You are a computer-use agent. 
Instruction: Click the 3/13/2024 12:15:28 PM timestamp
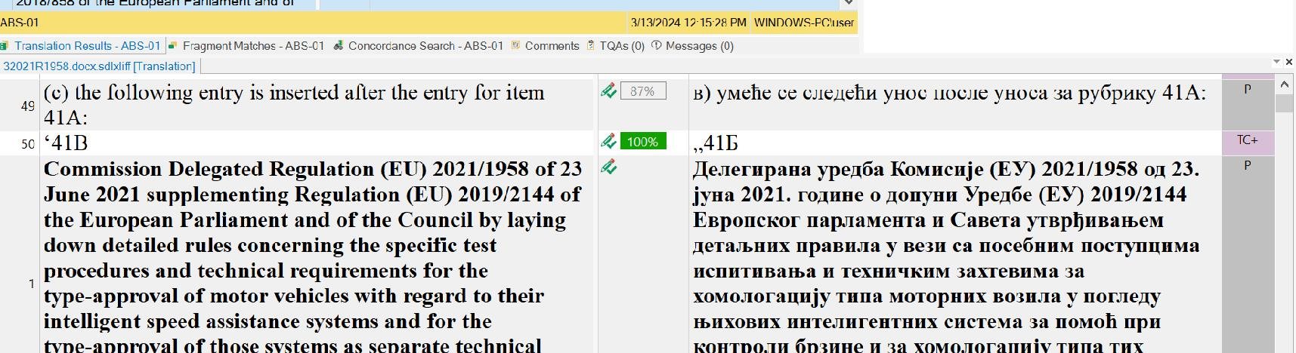(x=688, y=23)
